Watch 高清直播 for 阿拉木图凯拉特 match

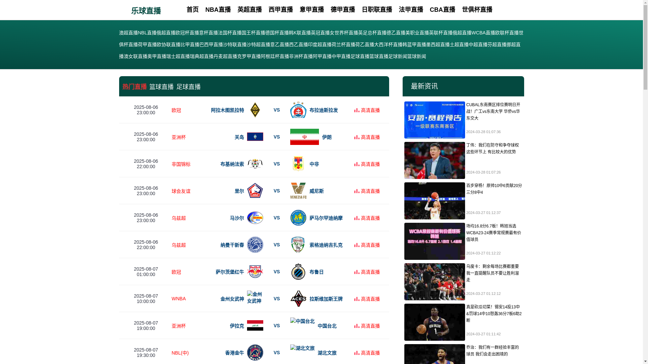click(x=367, y=110)
